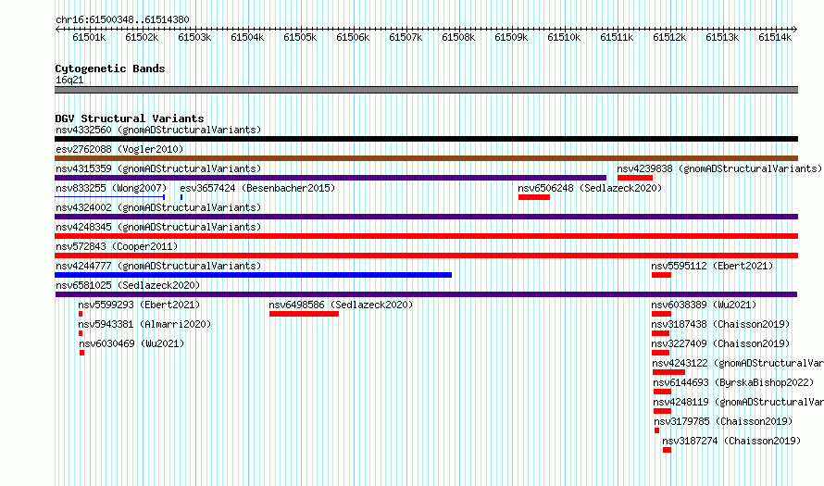
Task: Click 61511k ruler position
Action: [x=617, y=37]
